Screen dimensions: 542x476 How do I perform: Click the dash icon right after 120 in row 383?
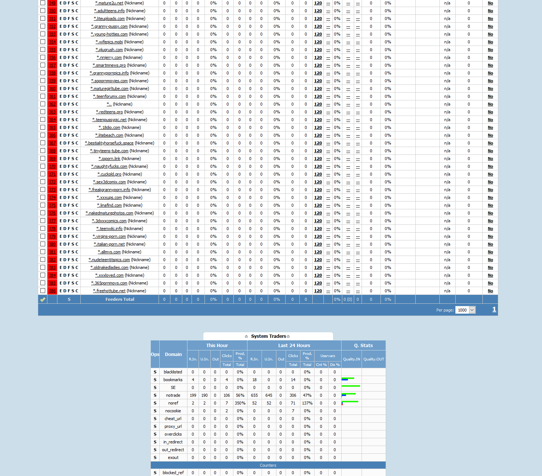click(328, 268)
